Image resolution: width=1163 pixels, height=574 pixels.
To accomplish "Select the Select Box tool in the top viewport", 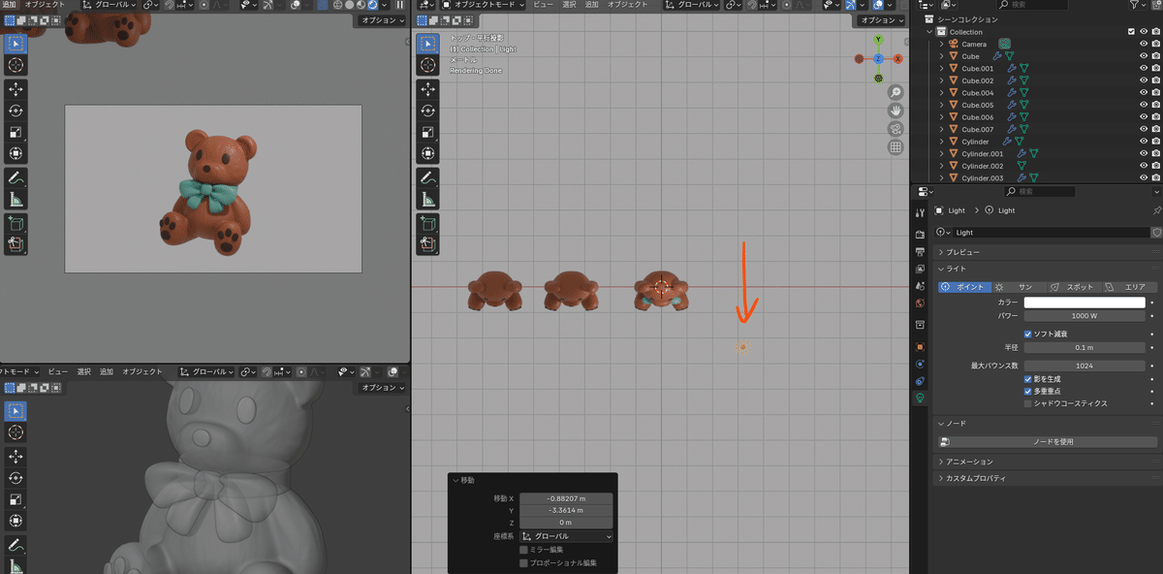I will [427, 43].
